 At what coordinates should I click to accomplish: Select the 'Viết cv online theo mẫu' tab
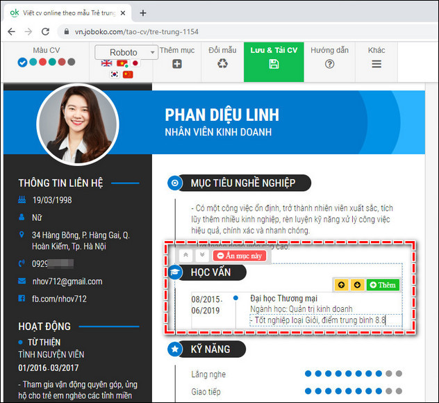click(x=67, y=13)
